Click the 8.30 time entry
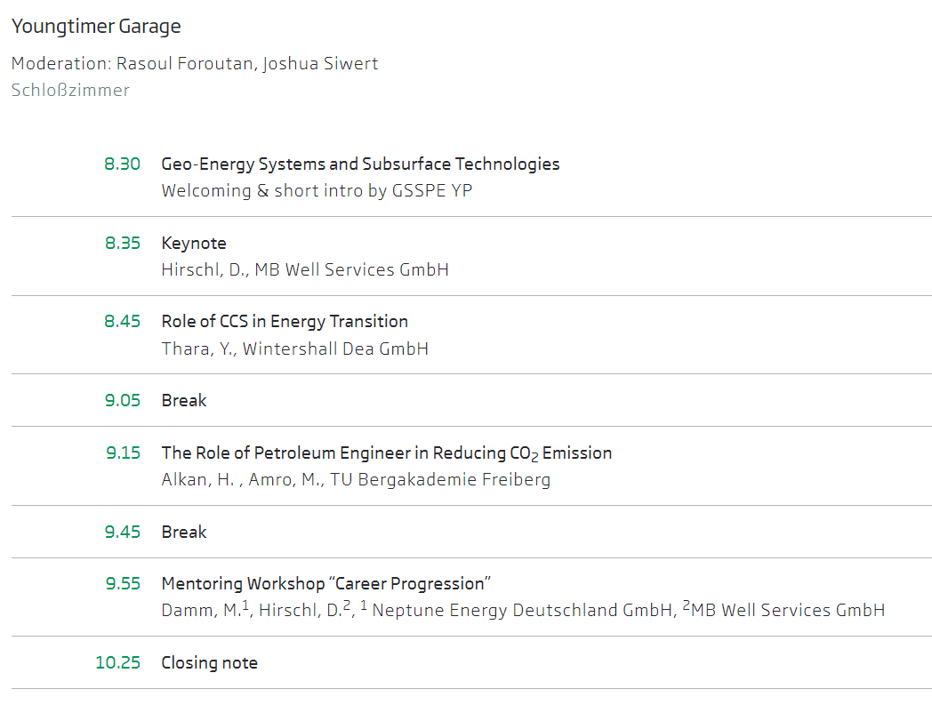 (122, 164)
